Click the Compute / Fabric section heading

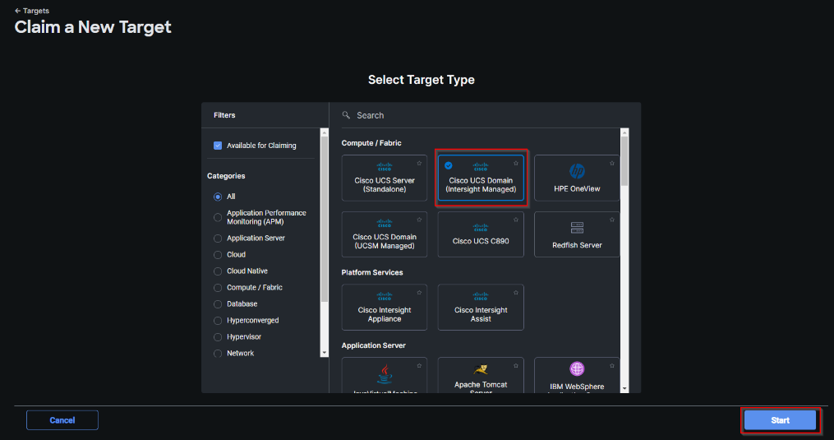coord(371,143)
